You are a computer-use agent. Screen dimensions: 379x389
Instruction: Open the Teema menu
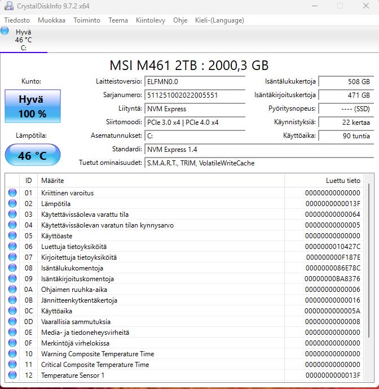click(x=118, y=20)
